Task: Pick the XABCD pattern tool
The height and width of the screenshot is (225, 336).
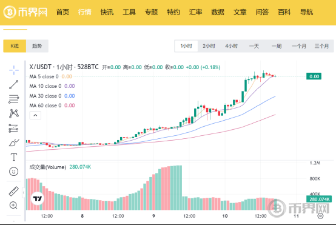Action: pos(14,113)
